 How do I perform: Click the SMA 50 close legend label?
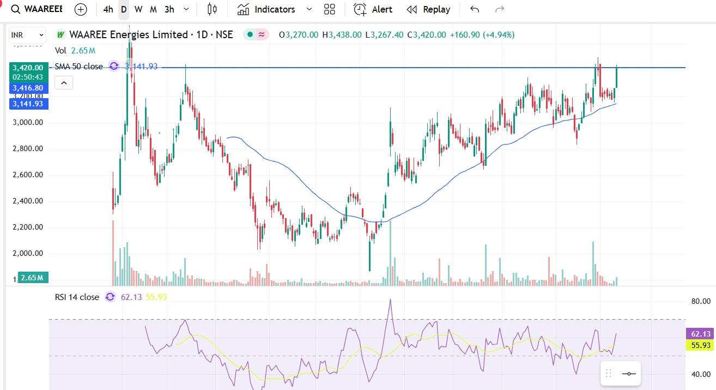(x=78, y=67)
